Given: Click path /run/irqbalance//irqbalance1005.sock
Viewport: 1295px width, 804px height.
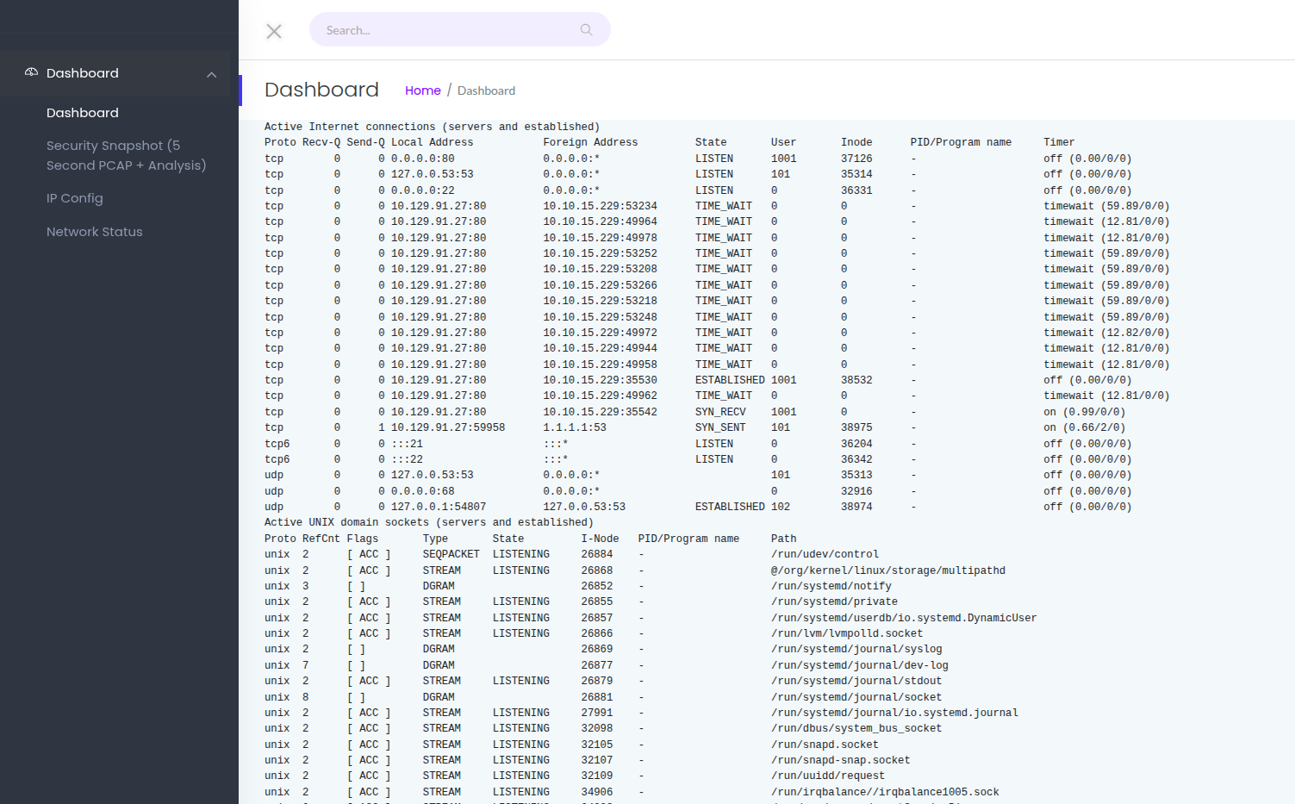Looking at the screenshot, I should pyautogui.click(x=885, y=792).
